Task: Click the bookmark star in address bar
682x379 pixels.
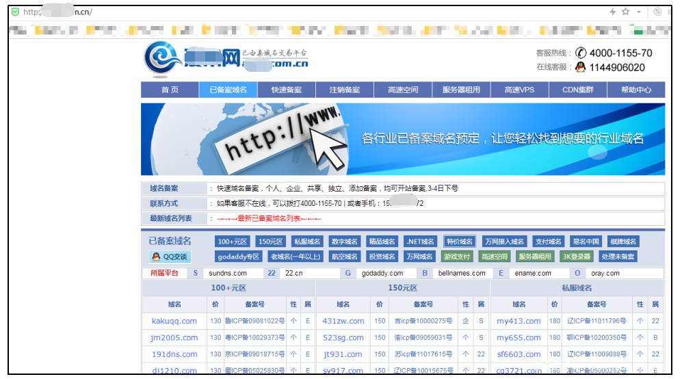Action: pos(625,12)
